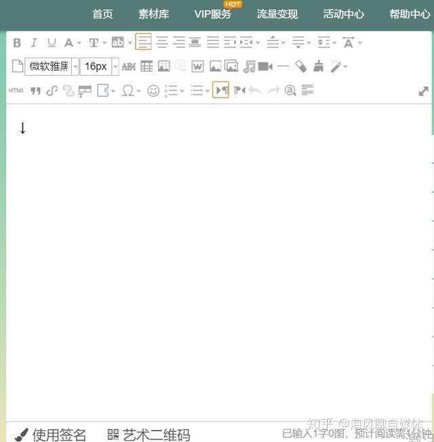
Task: Click the eraser clear formatting icon
Action: (x=300, y=66)
